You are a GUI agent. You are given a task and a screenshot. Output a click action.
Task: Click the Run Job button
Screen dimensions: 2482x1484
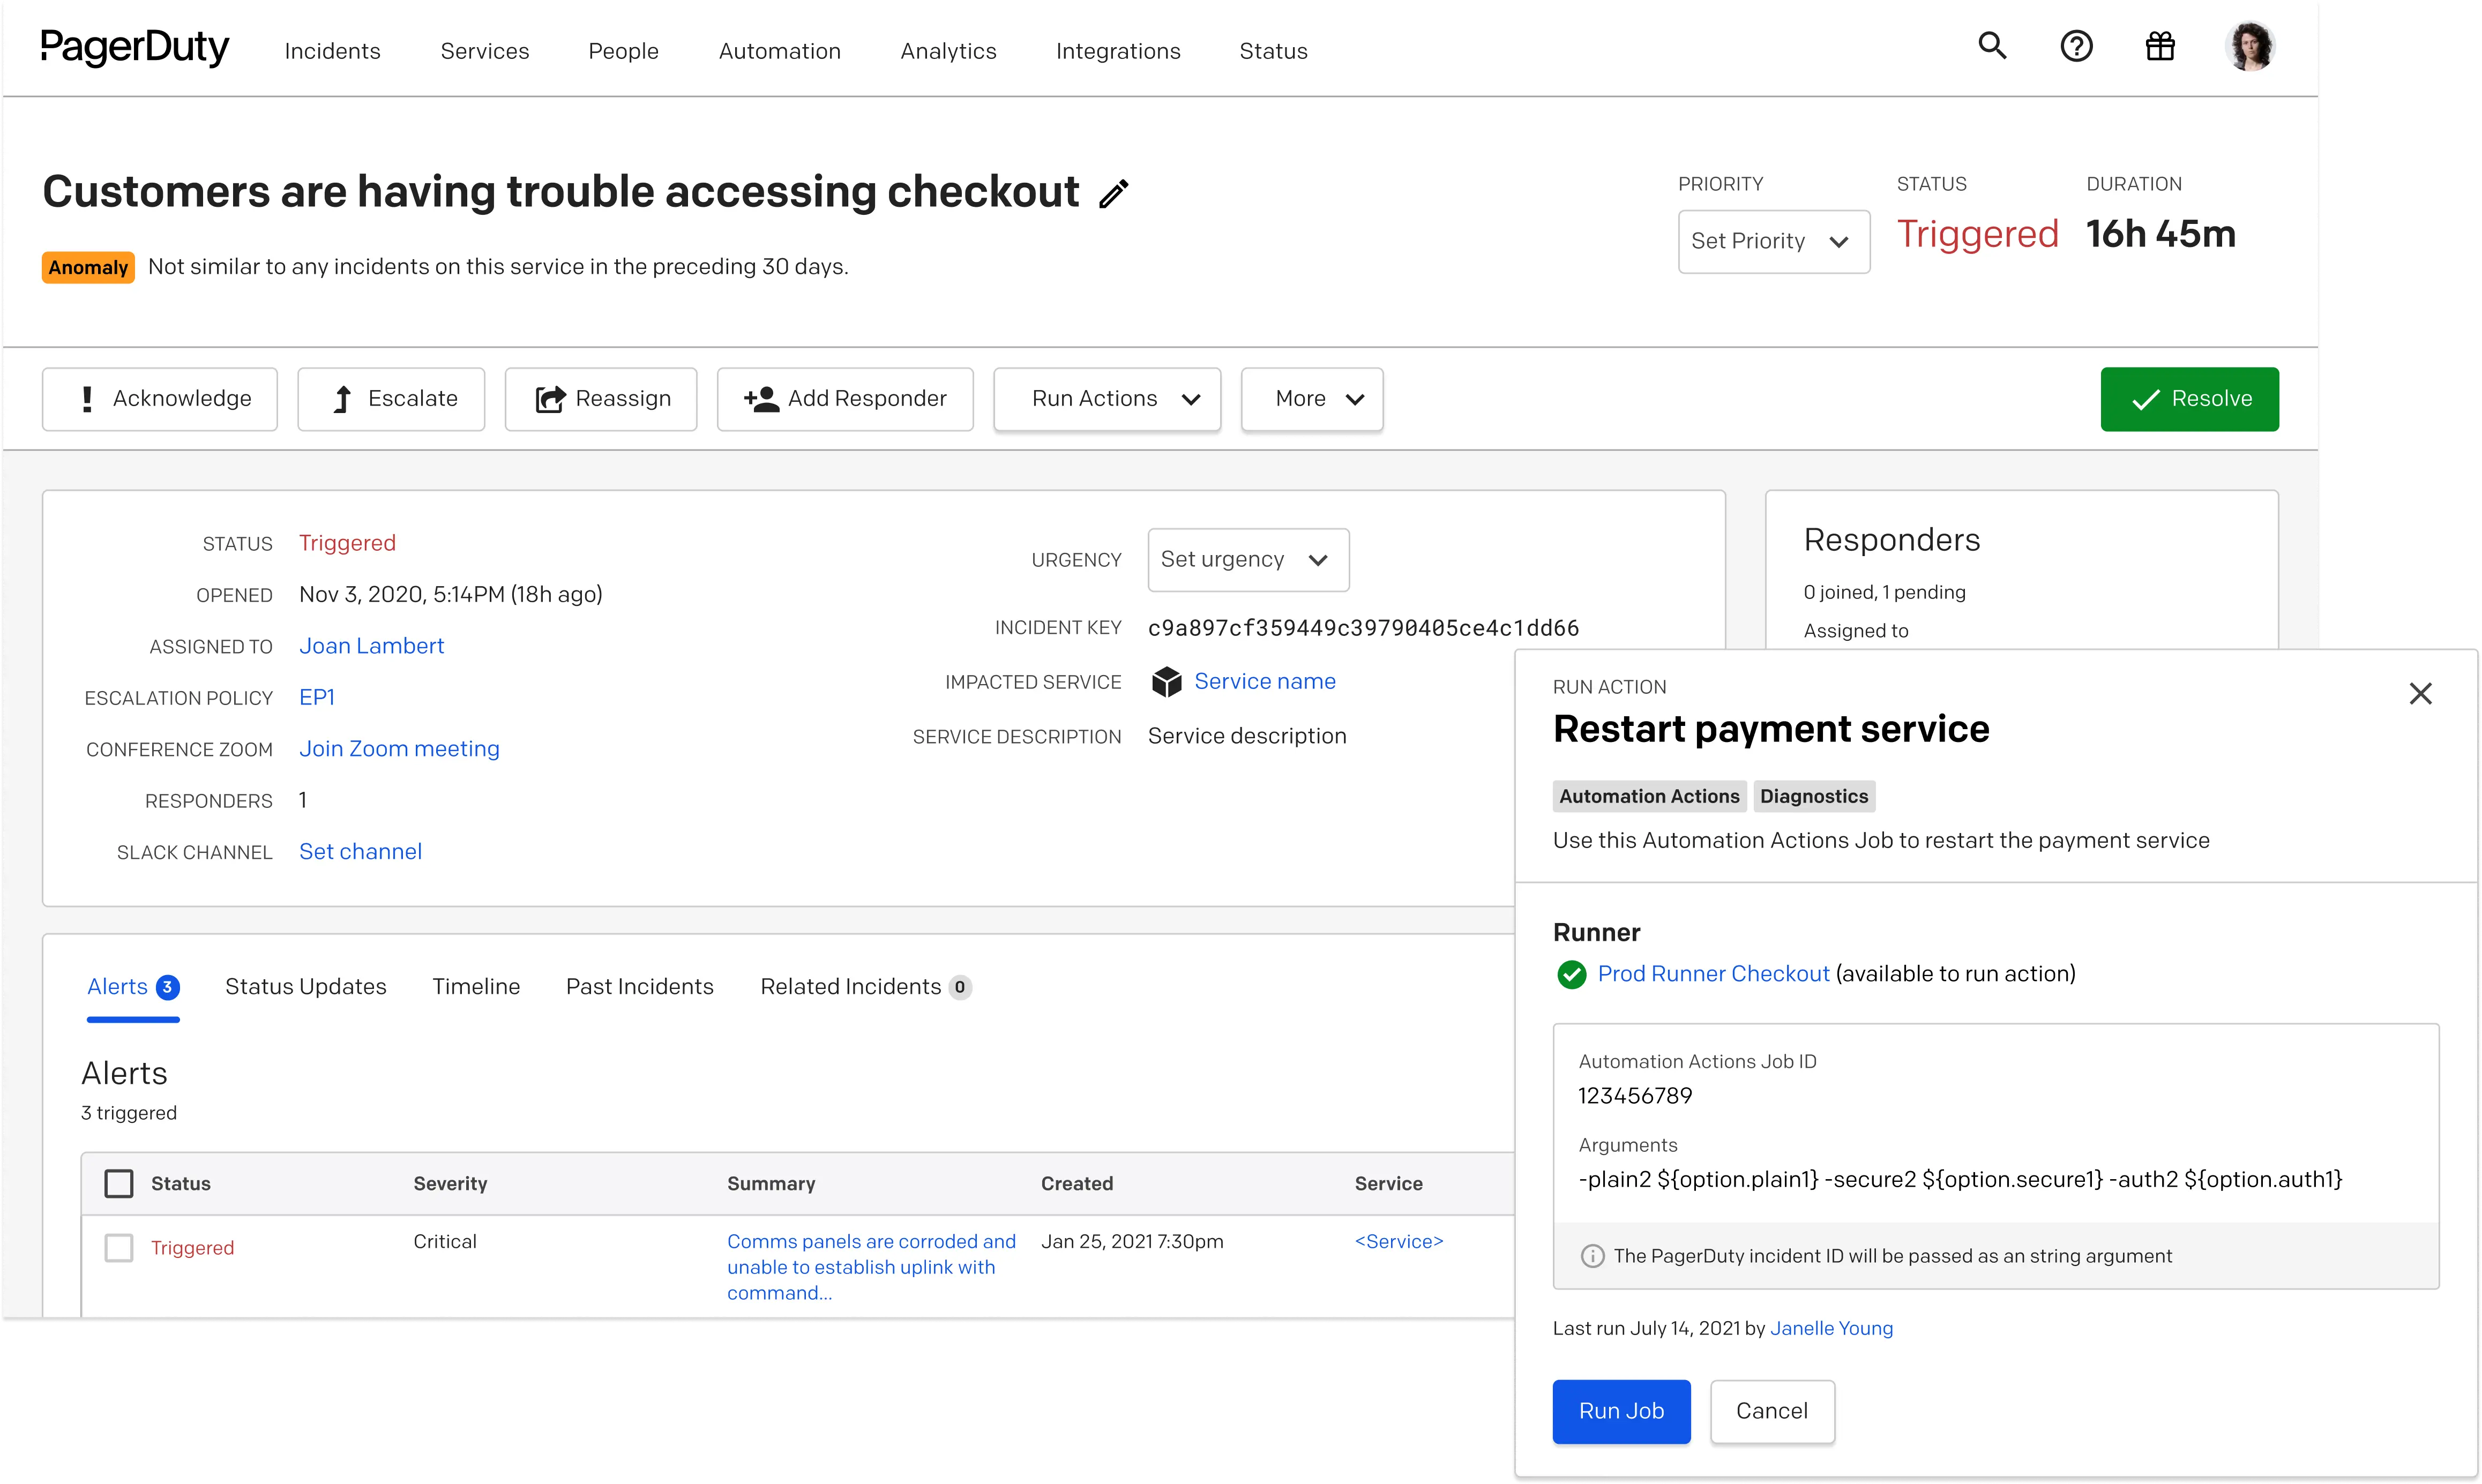pos(1621,1411)
